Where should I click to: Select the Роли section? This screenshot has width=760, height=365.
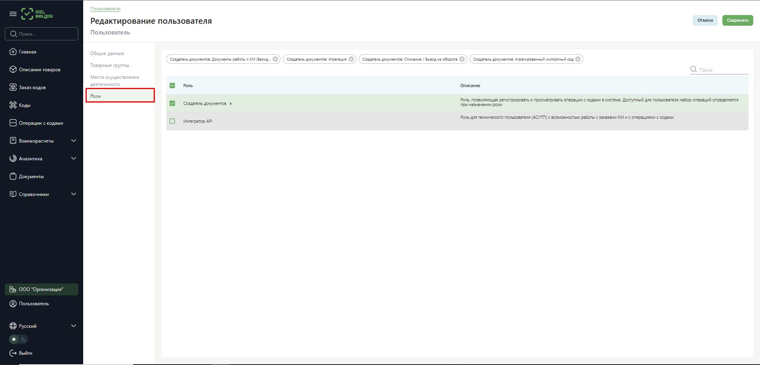point(120,96)
